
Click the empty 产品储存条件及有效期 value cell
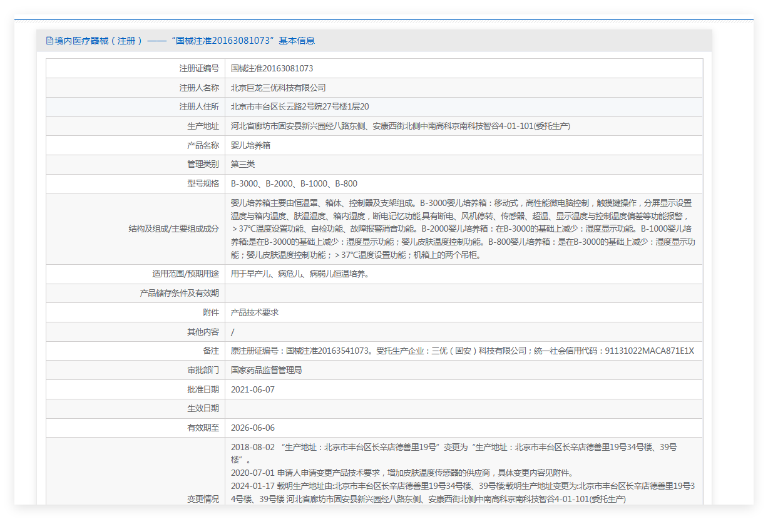(463, 293)
